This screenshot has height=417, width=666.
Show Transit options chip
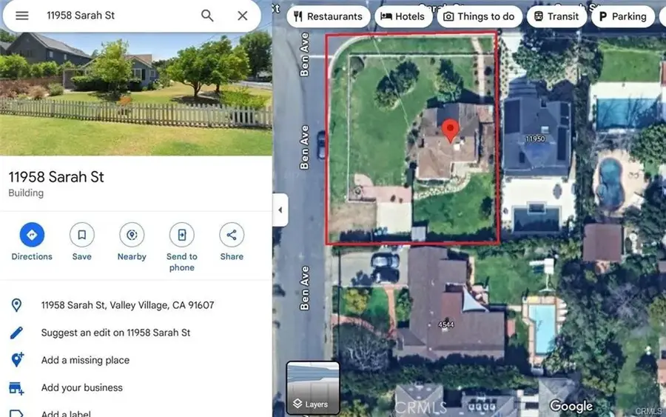click(x=556, y=16)
